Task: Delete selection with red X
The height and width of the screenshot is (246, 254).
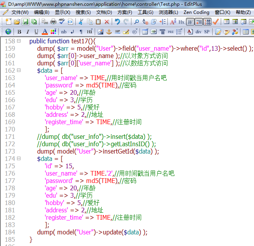Action: click(107, 22)
